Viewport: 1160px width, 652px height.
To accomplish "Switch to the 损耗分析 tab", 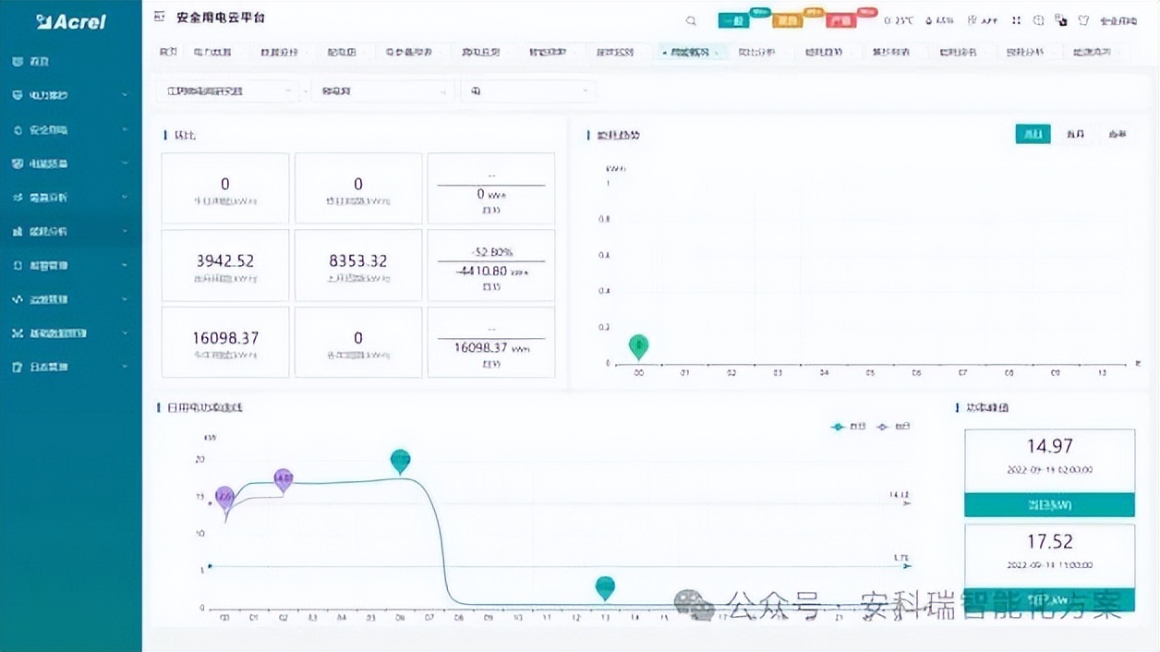I will click(1024, 53).
